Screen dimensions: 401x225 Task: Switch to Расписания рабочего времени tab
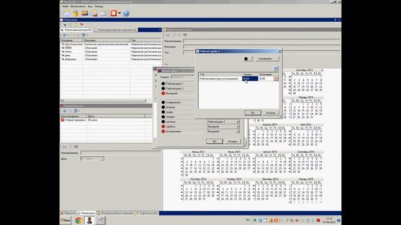(x=115, y=30)
